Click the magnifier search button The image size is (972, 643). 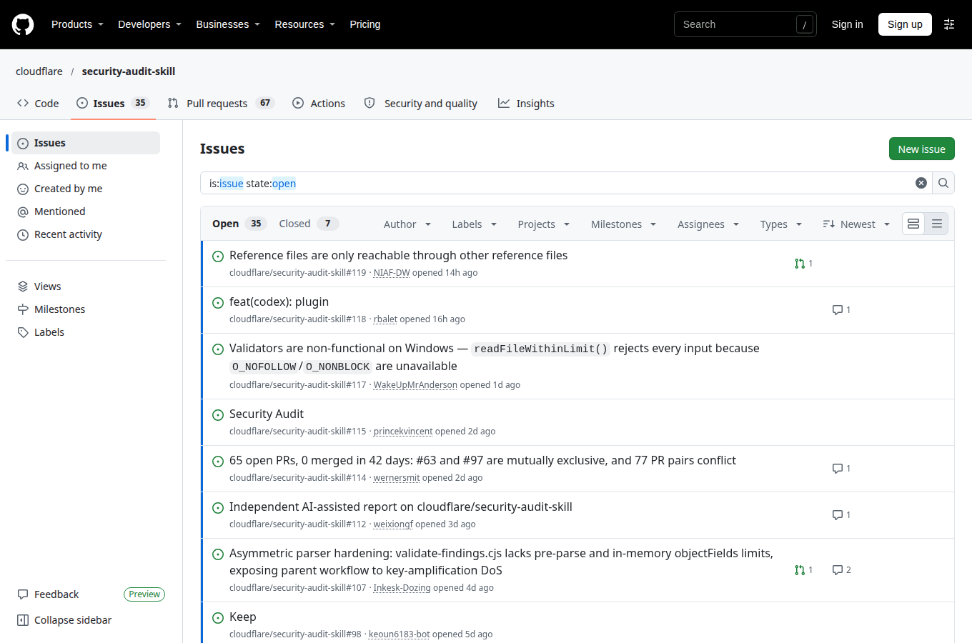tap(943, 183)
